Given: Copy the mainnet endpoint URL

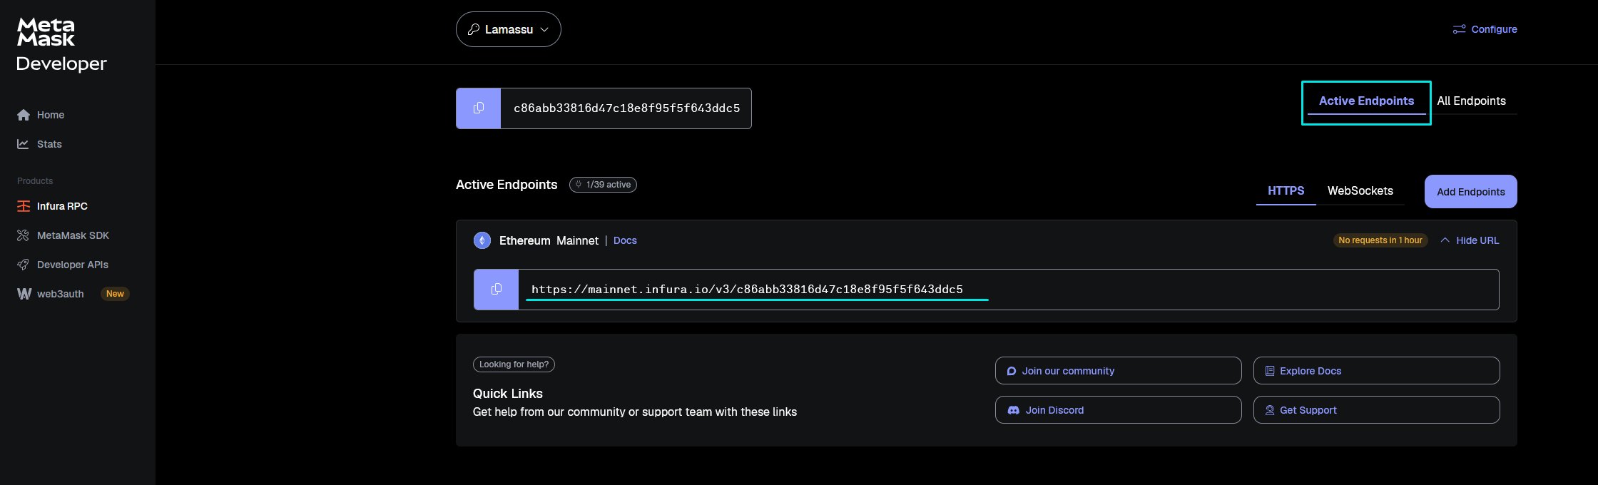Looking at the screenshot, I should coord(497,290).
